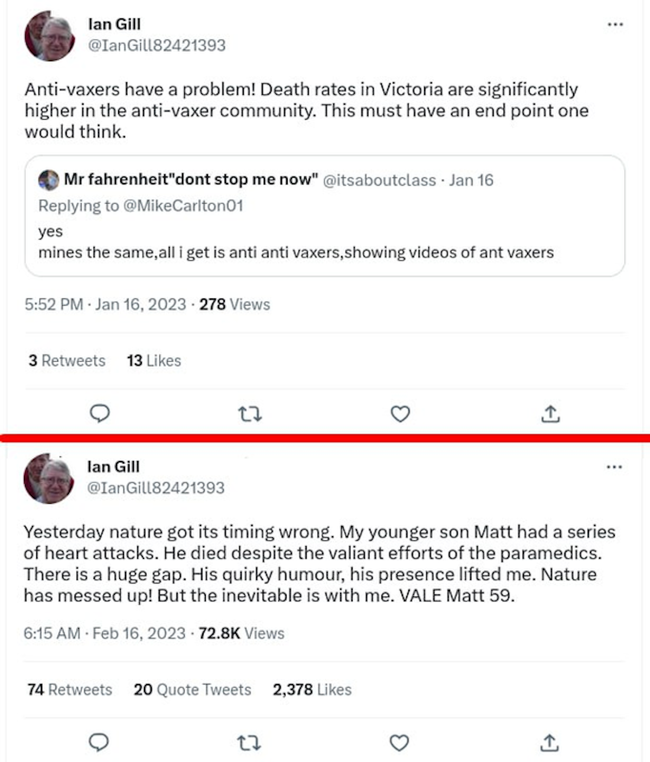
Task: Open more options on first tweet
Action: point(615,24)
